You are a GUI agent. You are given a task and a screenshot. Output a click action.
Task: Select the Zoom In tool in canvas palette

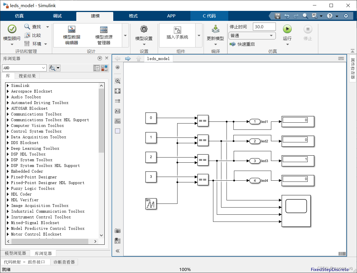tap(118, 81)
